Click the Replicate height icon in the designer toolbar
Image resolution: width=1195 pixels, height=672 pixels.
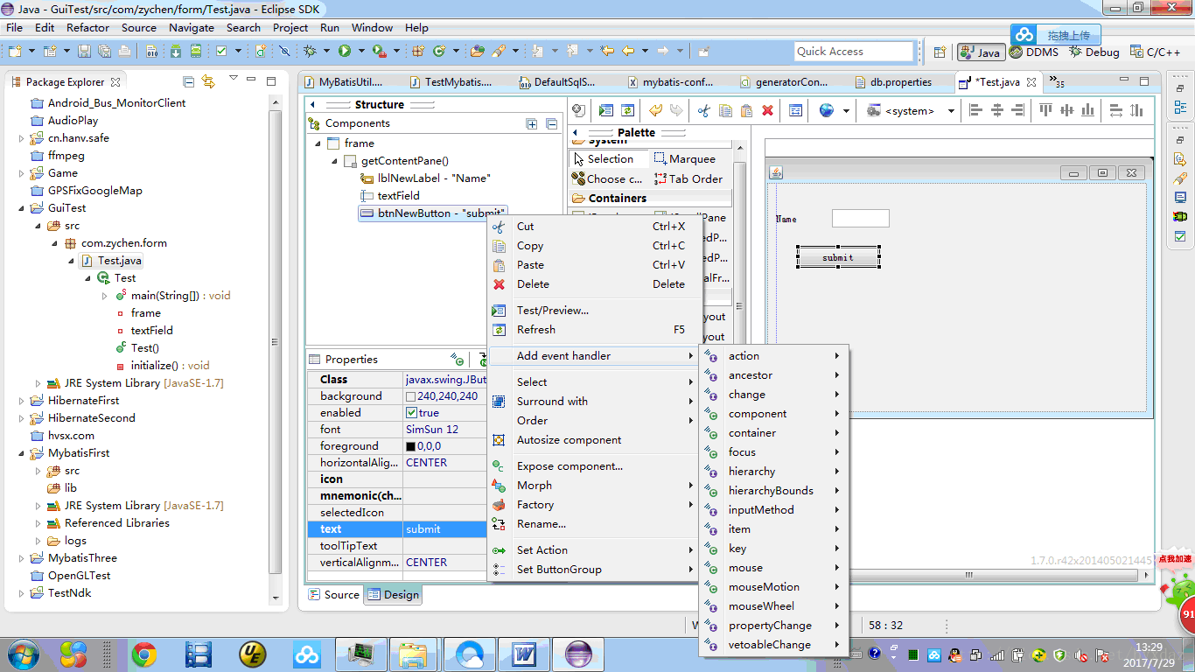click(1137, 111)
